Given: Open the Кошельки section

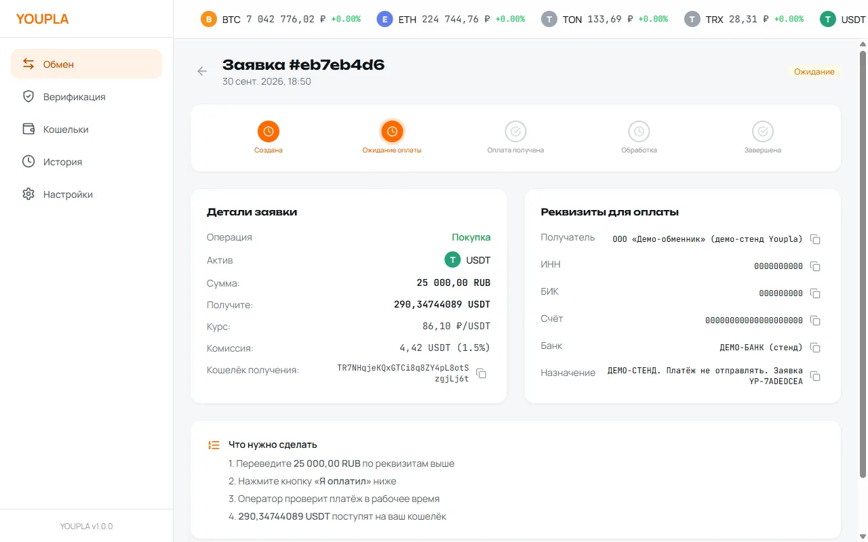Looking at the screenshot, I should click(87, 129).
